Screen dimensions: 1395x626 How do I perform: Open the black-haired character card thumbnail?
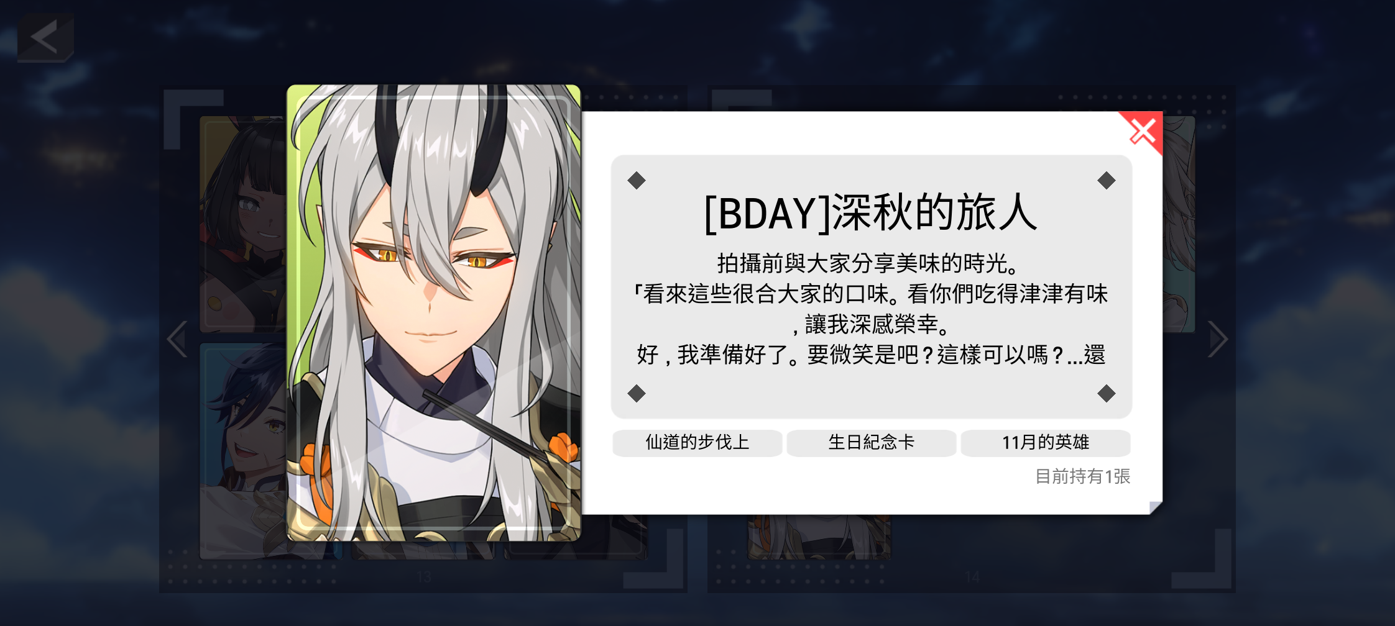coord(244,224)
